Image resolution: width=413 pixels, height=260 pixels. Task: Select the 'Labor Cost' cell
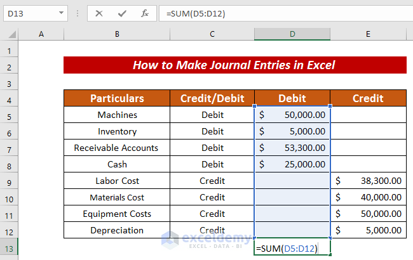tap(117, 181)
